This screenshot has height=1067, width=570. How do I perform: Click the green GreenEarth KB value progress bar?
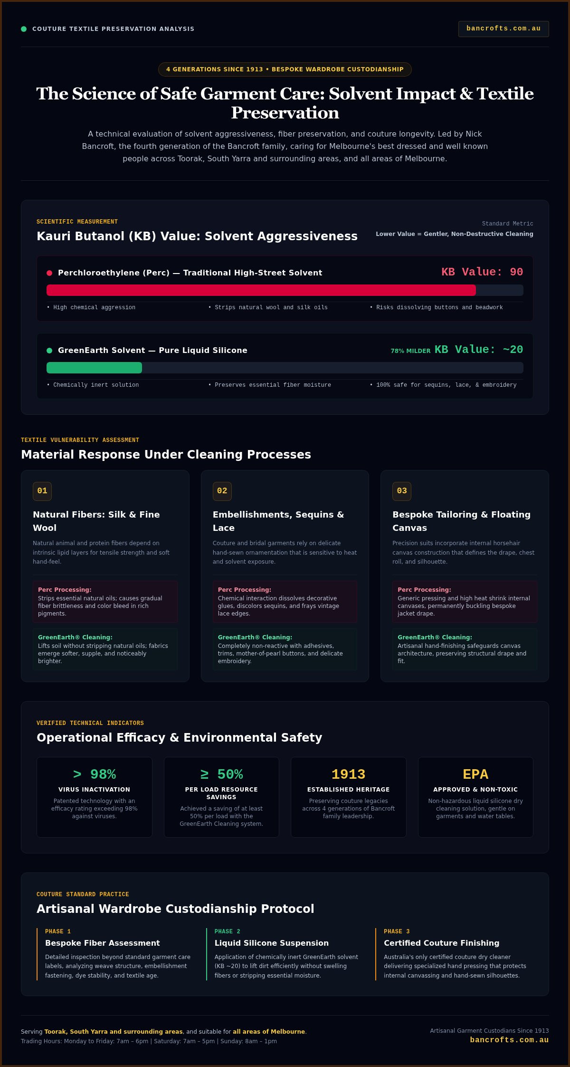click(94, 368)
